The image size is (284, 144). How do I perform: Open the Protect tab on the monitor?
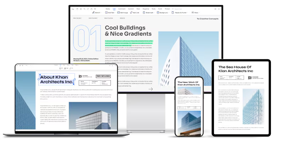167,9
